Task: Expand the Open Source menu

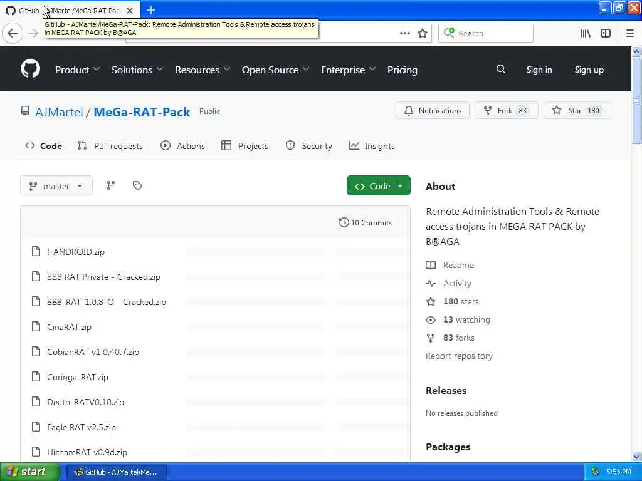Action: [275, 70]
